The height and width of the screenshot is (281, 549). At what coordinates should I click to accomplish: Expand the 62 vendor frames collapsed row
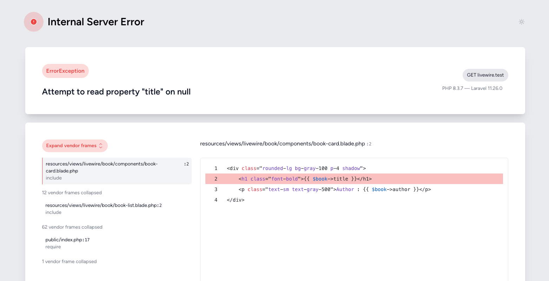tap(72, 227)
